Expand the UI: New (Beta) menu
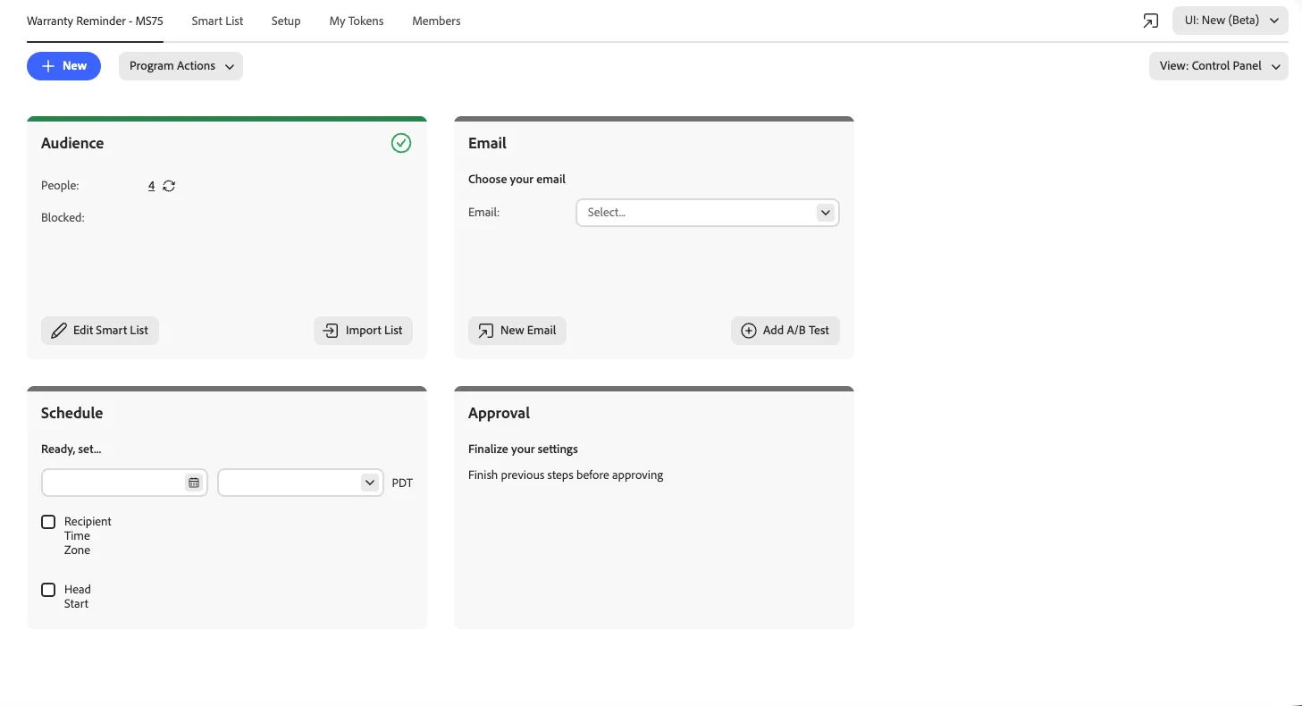The height and width of the screenshot is (706, 1302). [x=1231, y=21]
